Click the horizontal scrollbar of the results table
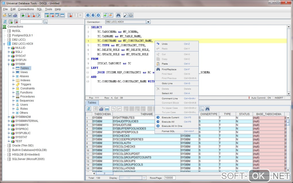The height and width of the screenshot is (183, 293). click(105, 173)
